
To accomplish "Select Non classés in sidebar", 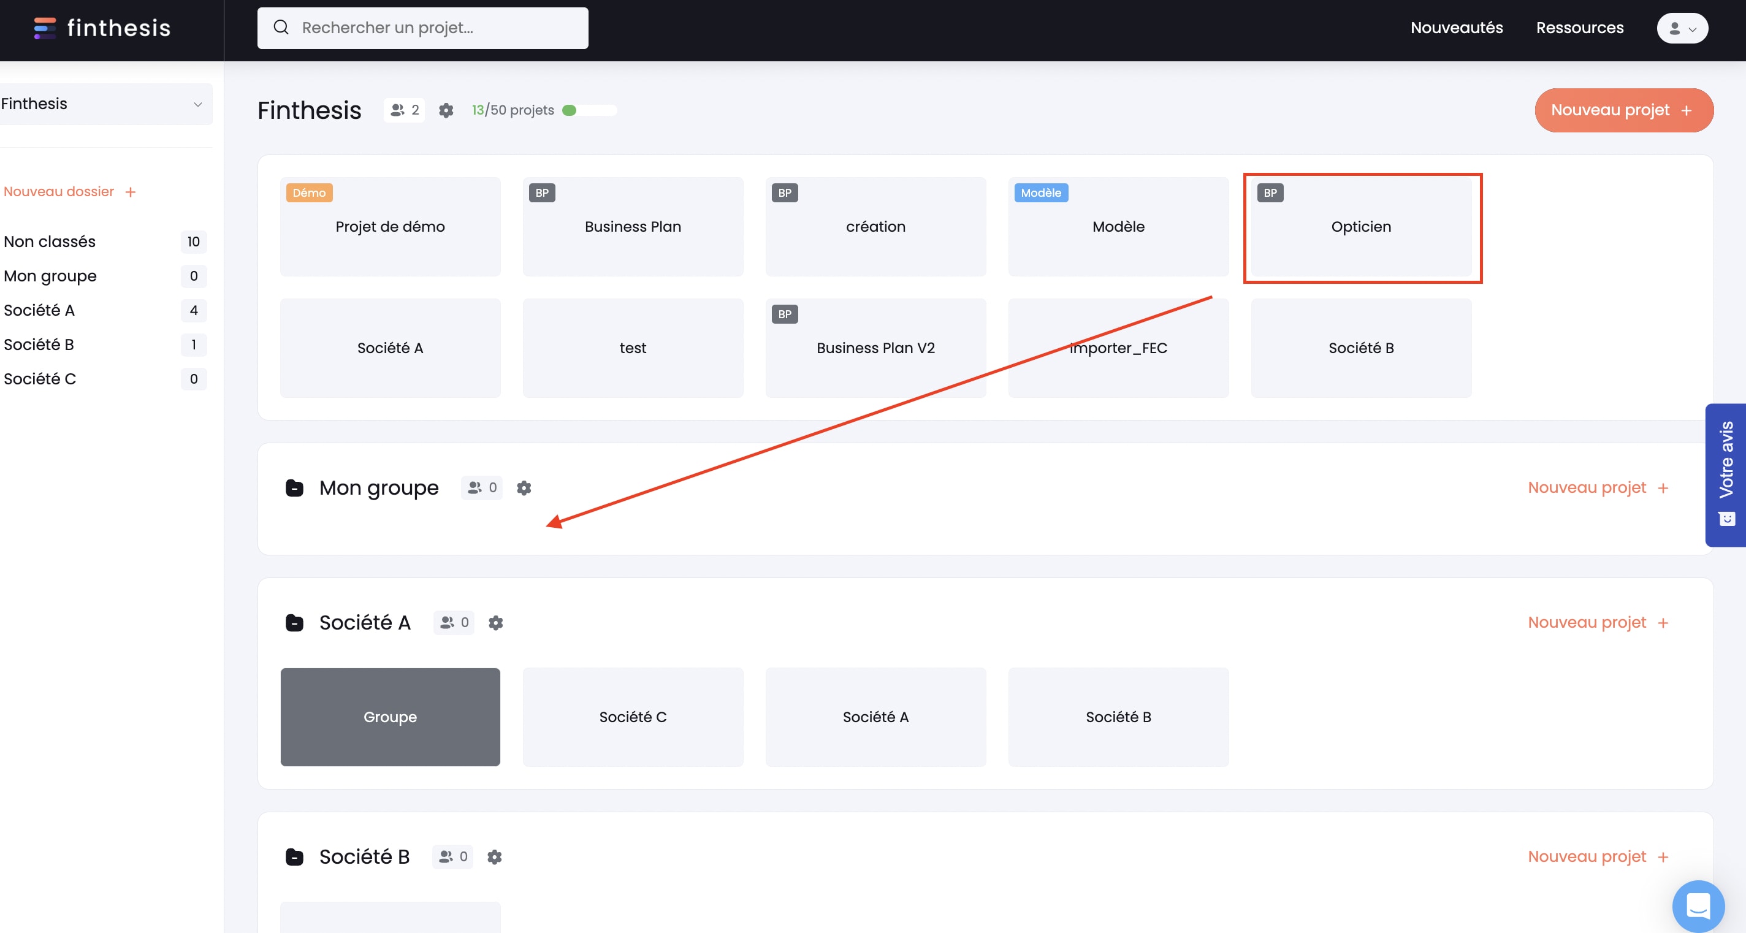I will [x=105, y=241].
